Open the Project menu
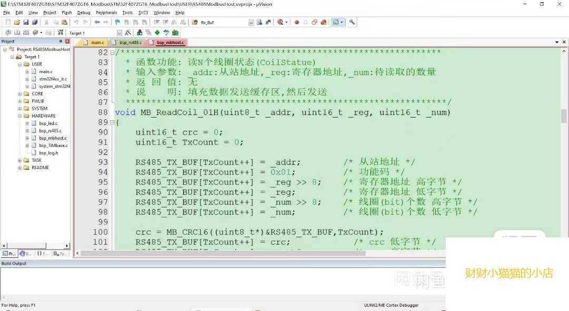The width and height of the screenshot is (569, 311). tap(50, 13)
